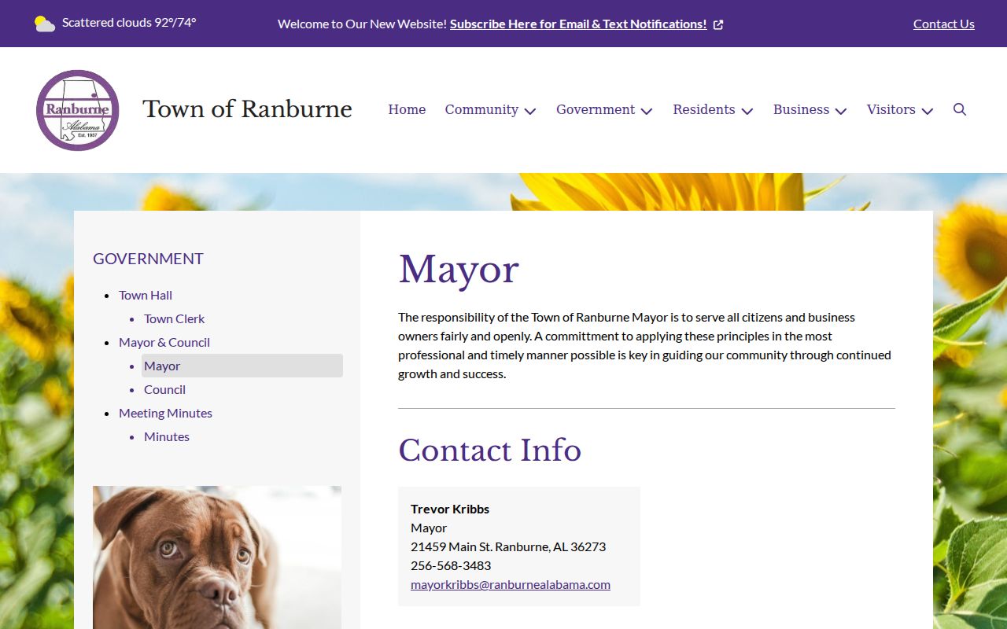
Task: Click the Contact Info heading
Action: coord(489,451)
